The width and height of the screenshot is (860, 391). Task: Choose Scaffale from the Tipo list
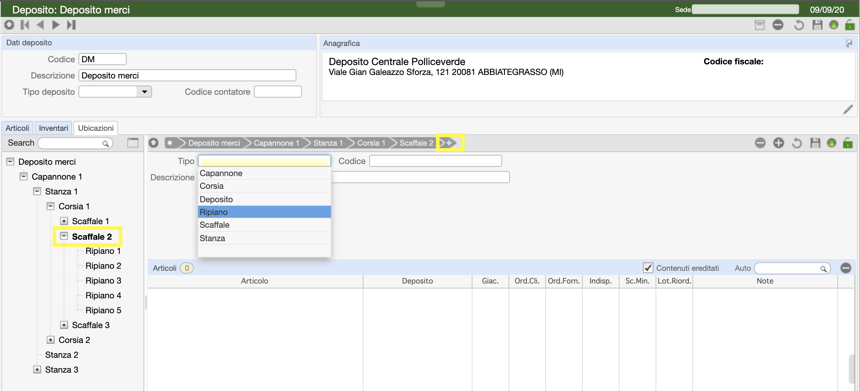pyautogui.click(x=265, y=225)
